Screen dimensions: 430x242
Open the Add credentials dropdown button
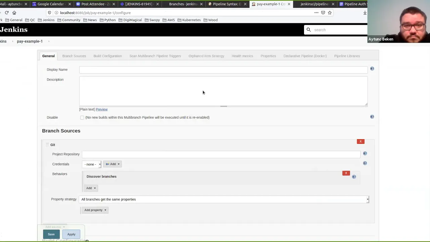[113, 164]
